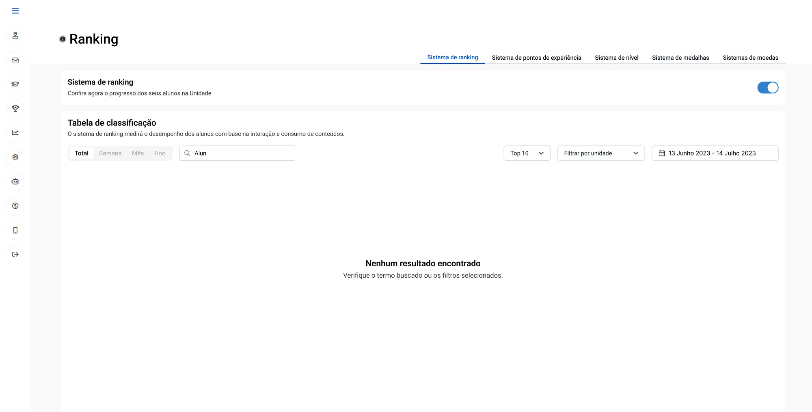Switch to Sistema de pontos de experiência tab
Screen dimensions: 812x412
tap(536, 58)
